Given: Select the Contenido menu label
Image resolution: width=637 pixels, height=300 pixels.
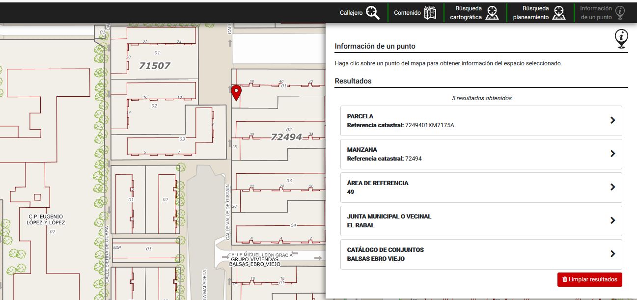Looking at the screenshot, I should pyautogui.click(x=407, y=13).
